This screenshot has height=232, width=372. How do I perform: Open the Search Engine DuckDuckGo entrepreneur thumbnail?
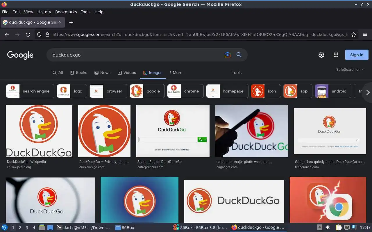173,131
